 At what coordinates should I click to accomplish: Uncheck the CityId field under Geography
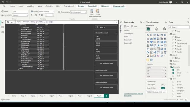point(173,73)
